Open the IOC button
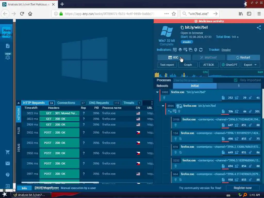 point(174,57)
